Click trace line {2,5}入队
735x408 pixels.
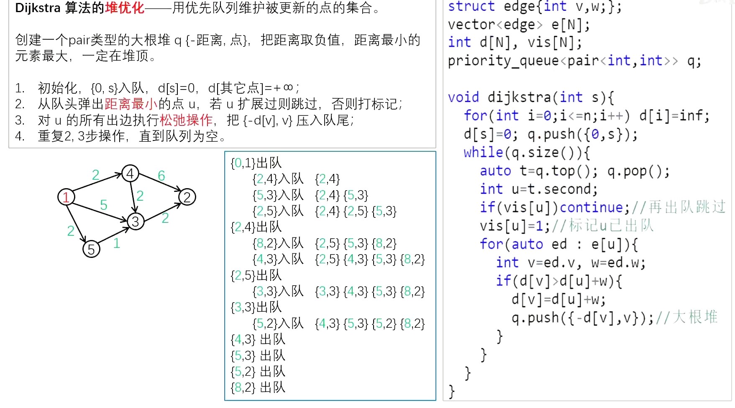(x=278, y=211)
